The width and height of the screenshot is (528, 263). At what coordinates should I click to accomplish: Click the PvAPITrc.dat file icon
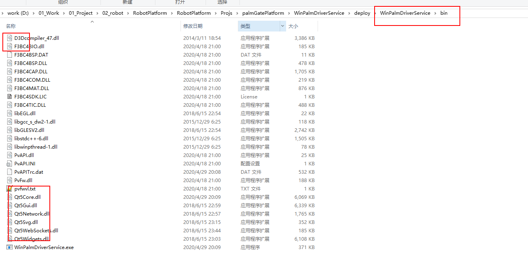10,172
